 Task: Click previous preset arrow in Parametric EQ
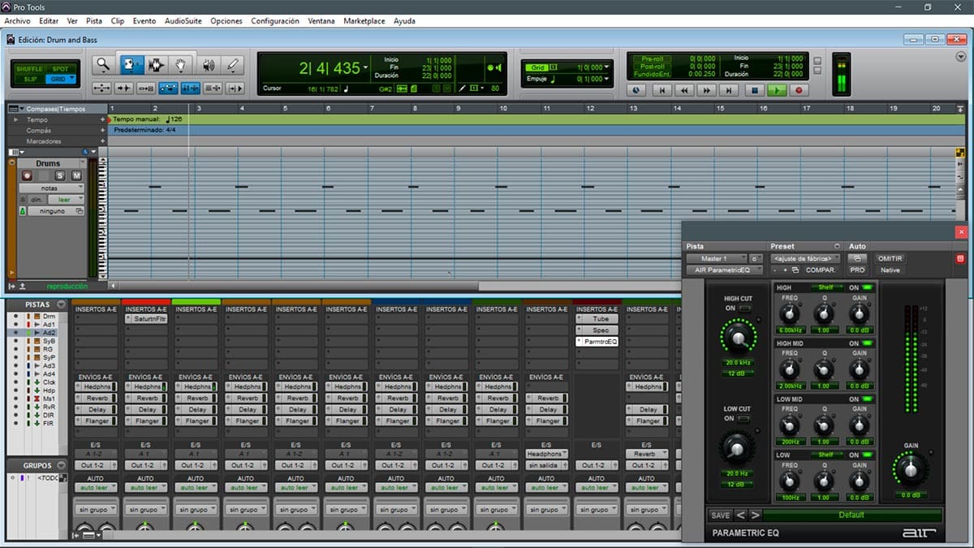click(x=740, y=515)
